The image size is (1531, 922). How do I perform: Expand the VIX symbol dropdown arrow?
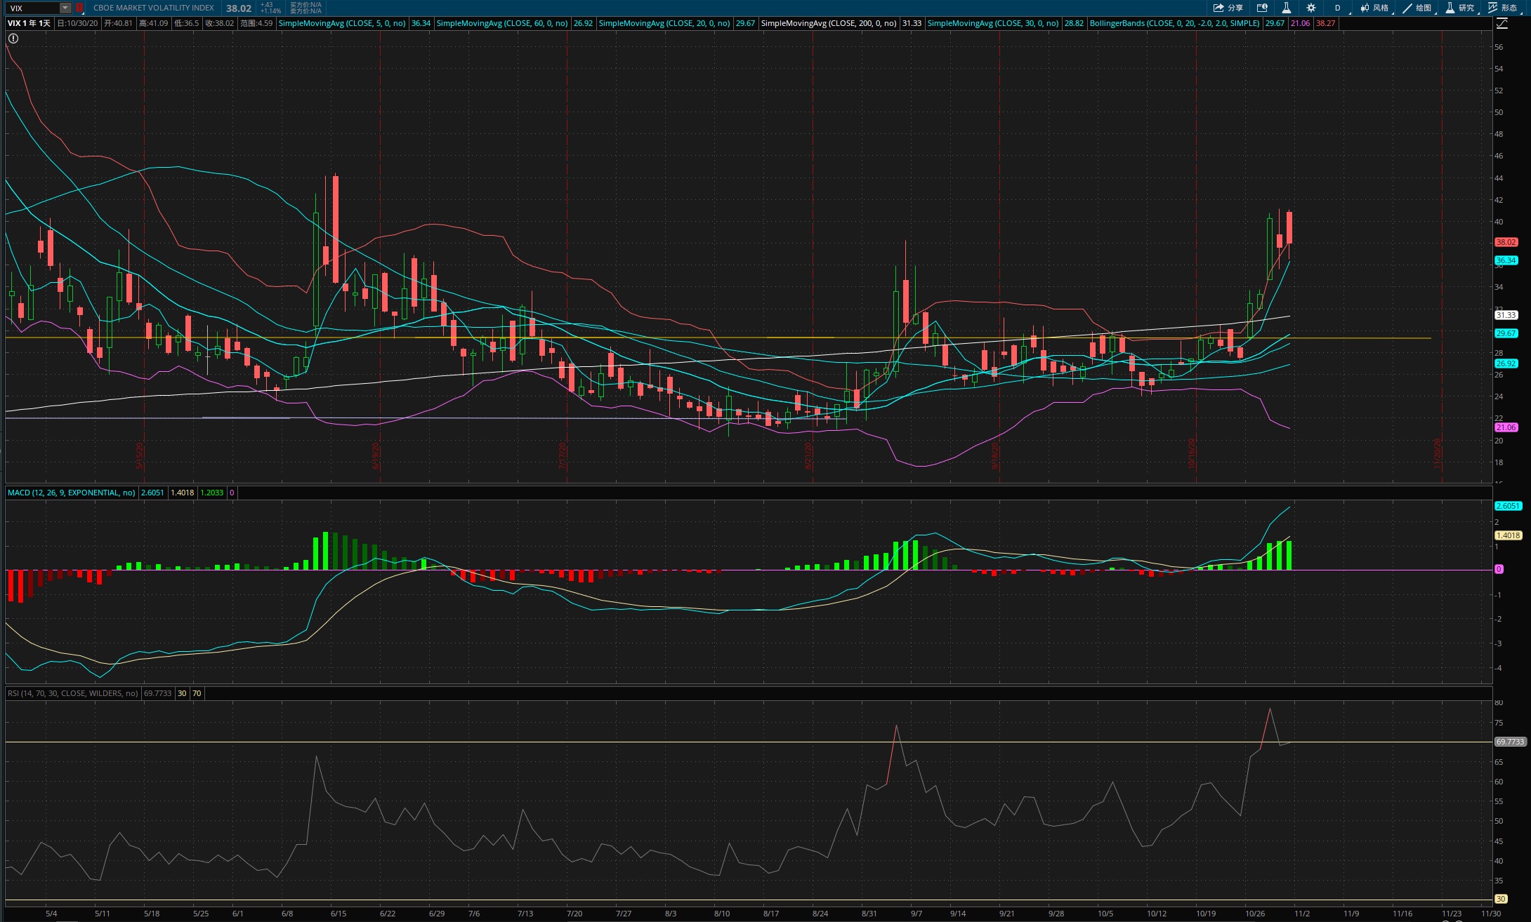tap(65, 8)
